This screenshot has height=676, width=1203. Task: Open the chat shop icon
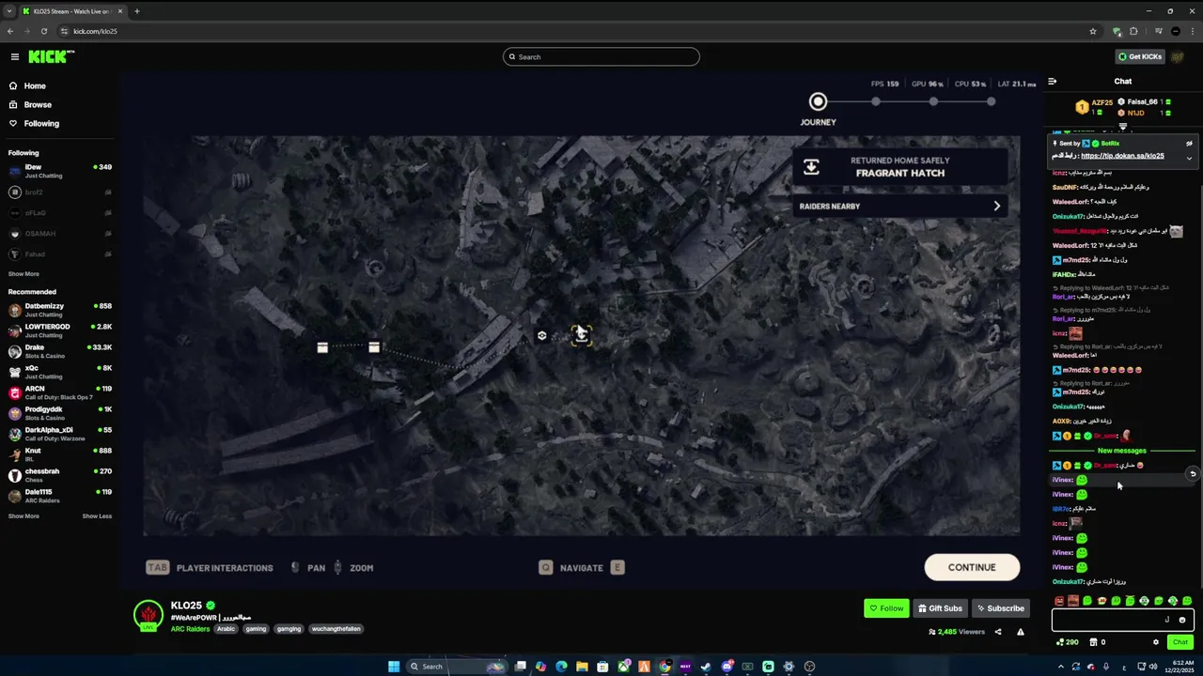click(x=1093, y=642)
